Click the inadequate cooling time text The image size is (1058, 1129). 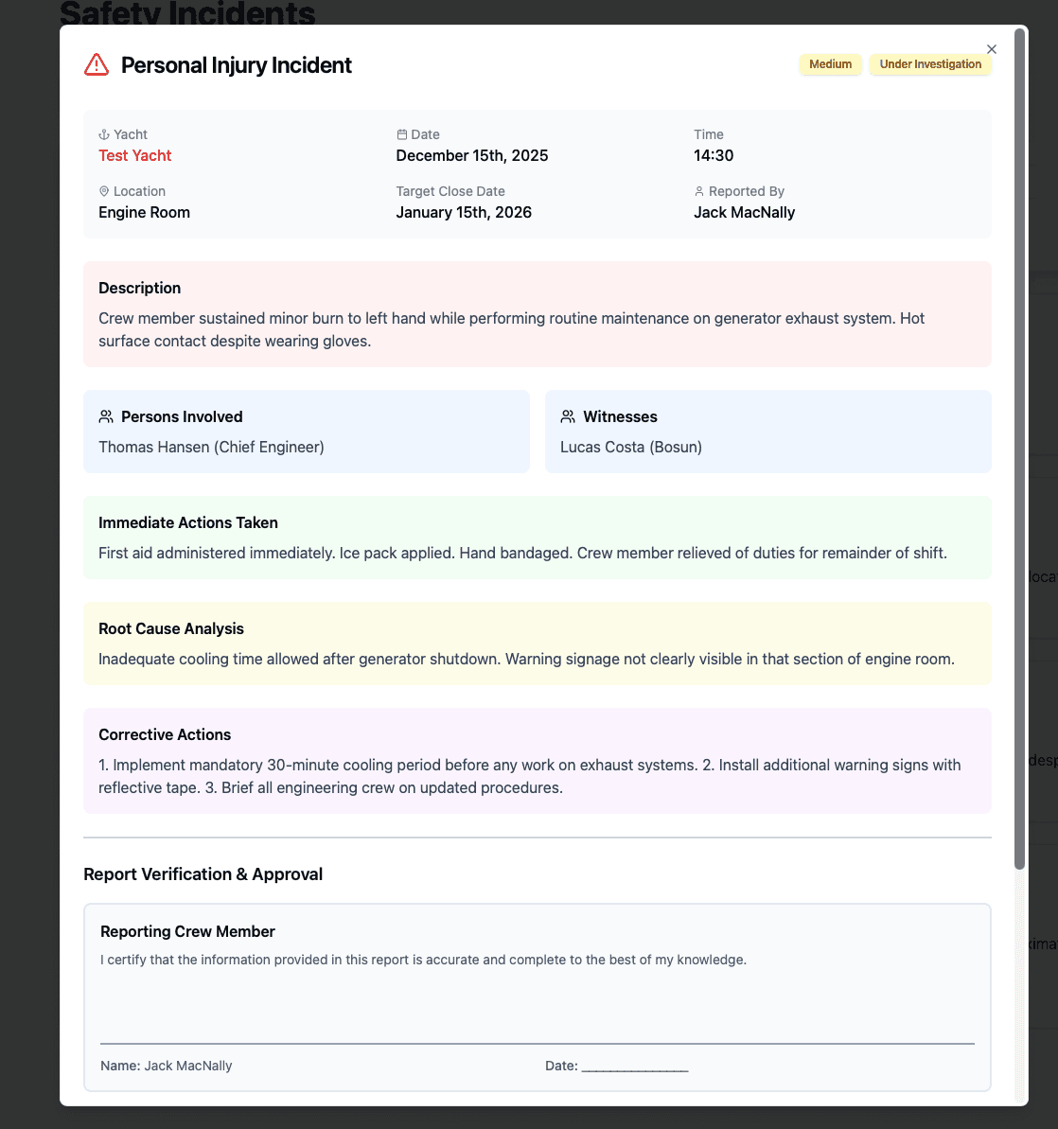(x=526, y=659)
